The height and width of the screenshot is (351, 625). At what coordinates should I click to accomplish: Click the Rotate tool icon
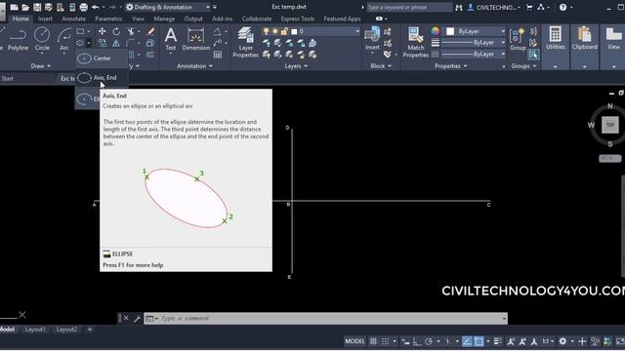click(x=116, y=31)
